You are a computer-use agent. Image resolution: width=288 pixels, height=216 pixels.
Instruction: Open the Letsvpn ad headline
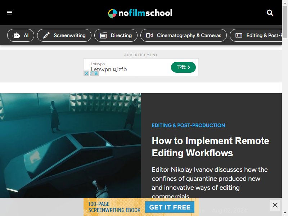click(109, 69)
